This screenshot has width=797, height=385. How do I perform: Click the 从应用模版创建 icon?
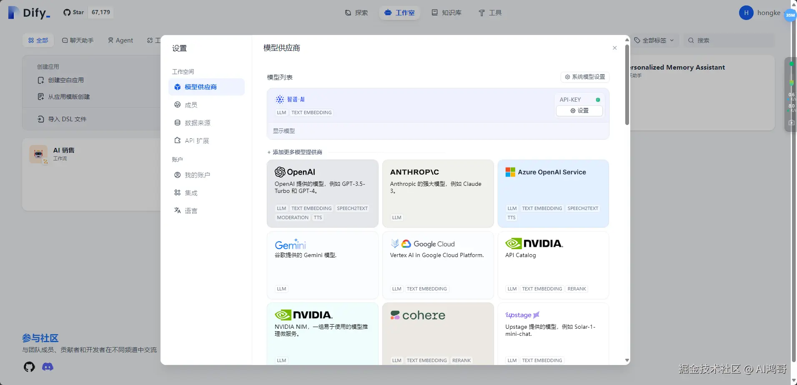click(x=41, y=97)
